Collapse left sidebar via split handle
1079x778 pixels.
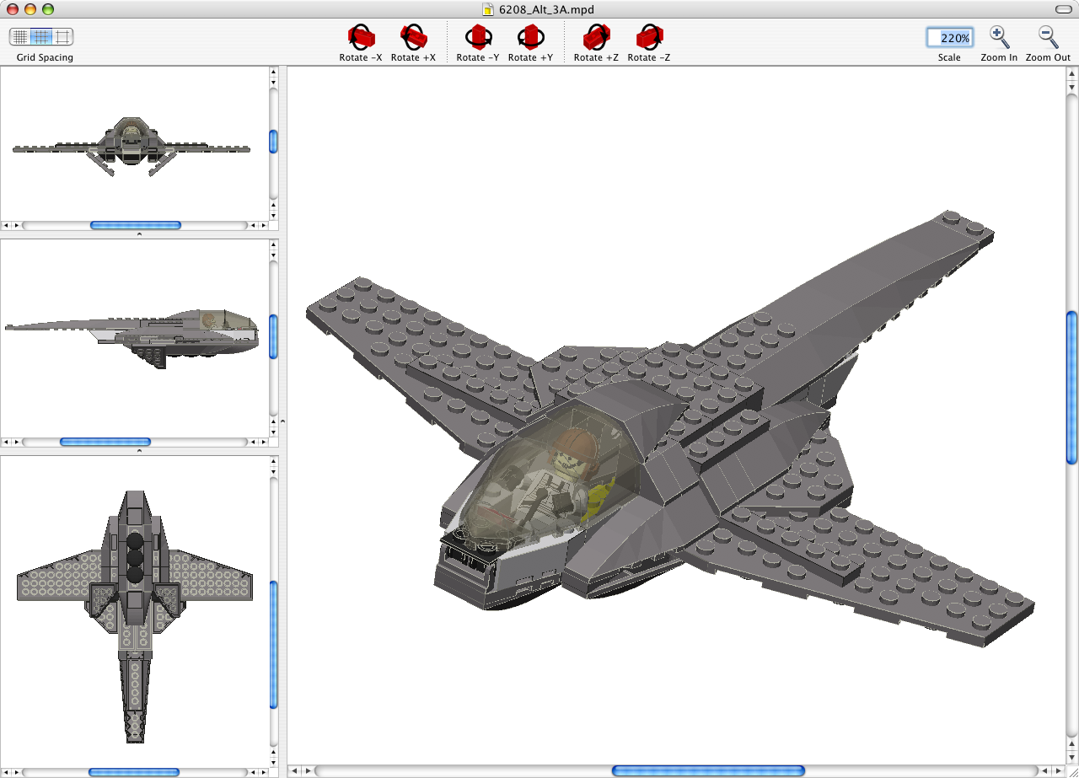(283, 421)
